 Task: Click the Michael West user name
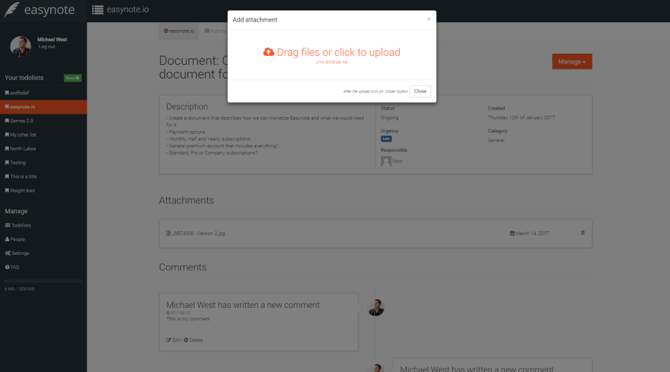52,39
